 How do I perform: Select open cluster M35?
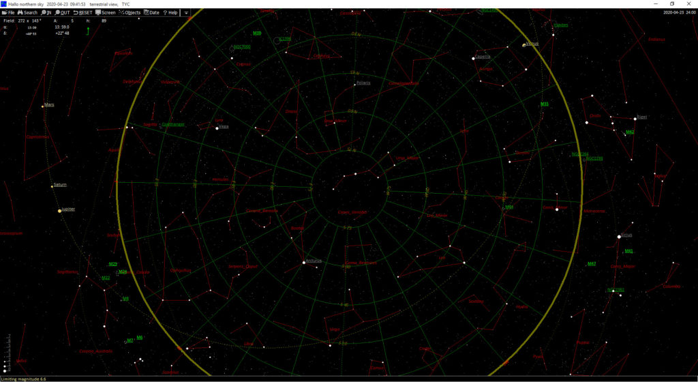point(545,104)
